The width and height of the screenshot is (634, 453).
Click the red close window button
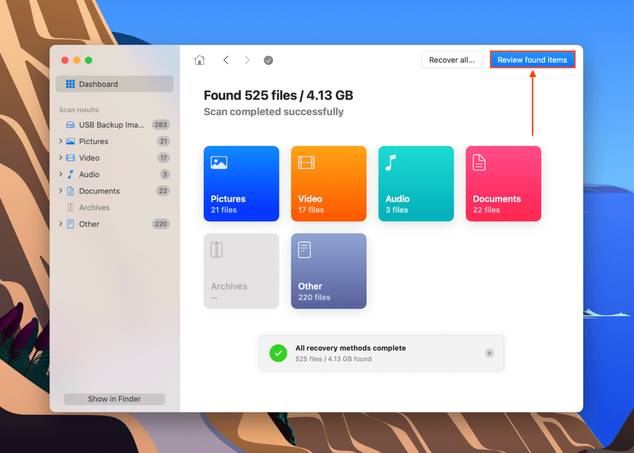pyautogui.click(x=65, y=60)
